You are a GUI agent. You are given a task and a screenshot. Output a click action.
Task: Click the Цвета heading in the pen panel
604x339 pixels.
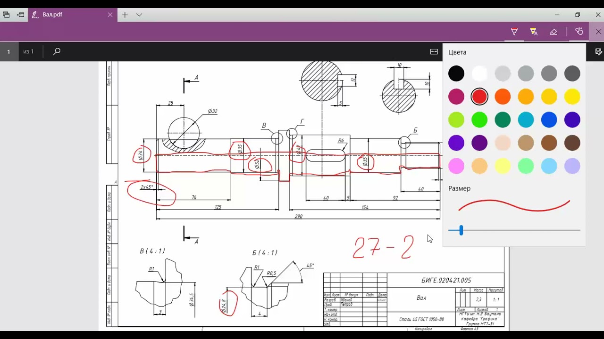[x=457, y=52]
